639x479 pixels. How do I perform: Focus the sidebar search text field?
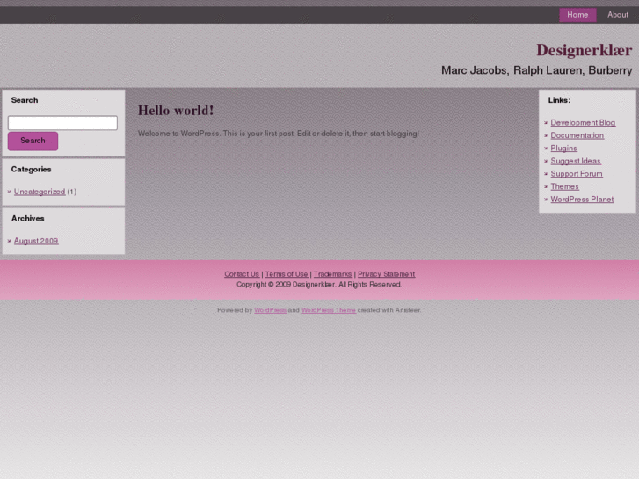pyautogui.click(x=62, y=123)
